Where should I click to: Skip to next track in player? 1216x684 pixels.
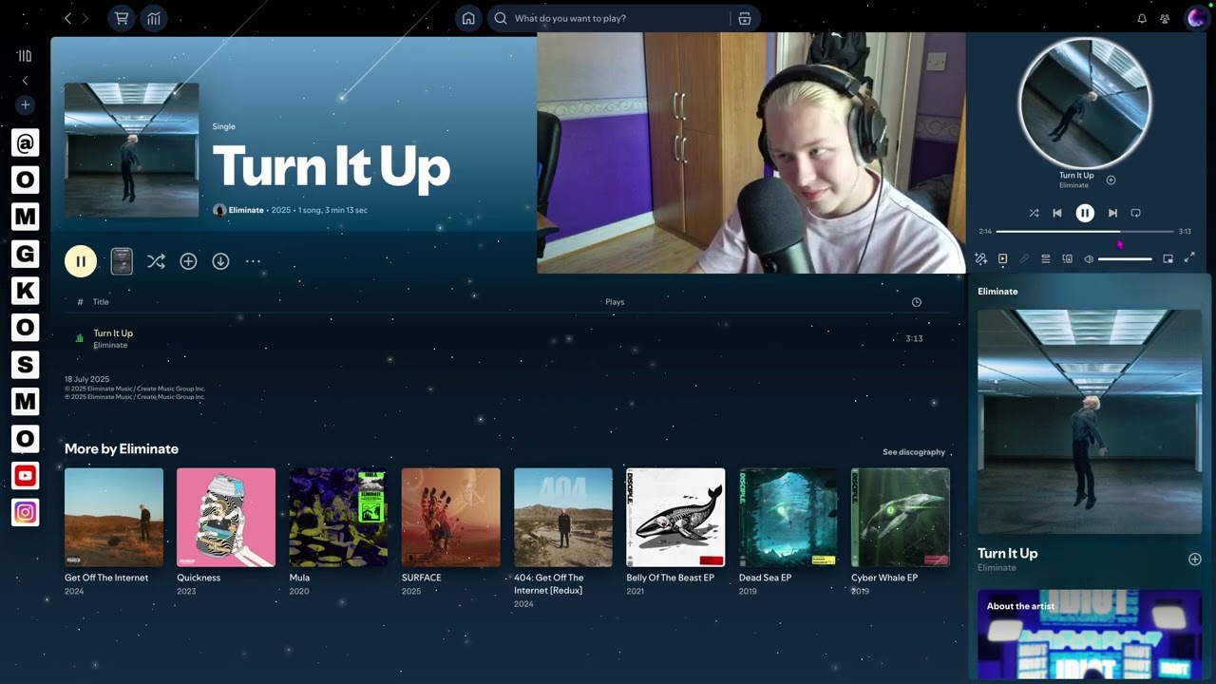(1112, 213)
